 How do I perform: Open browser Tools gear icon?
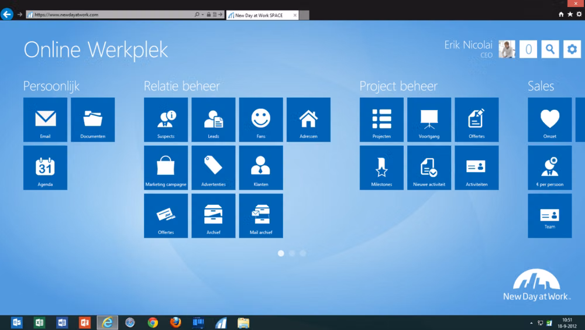point(579,14)
